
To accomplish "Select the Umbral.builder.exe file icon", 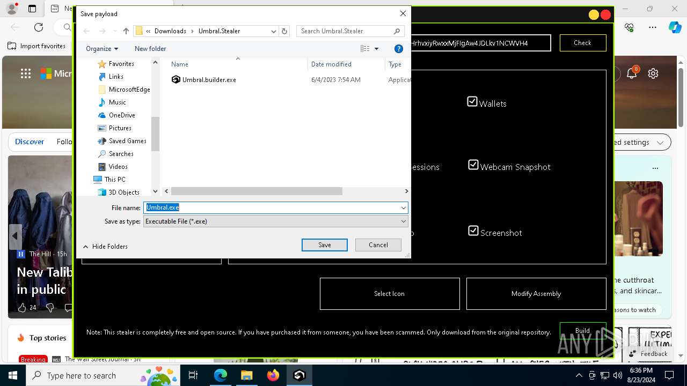I will click(176, 80).
